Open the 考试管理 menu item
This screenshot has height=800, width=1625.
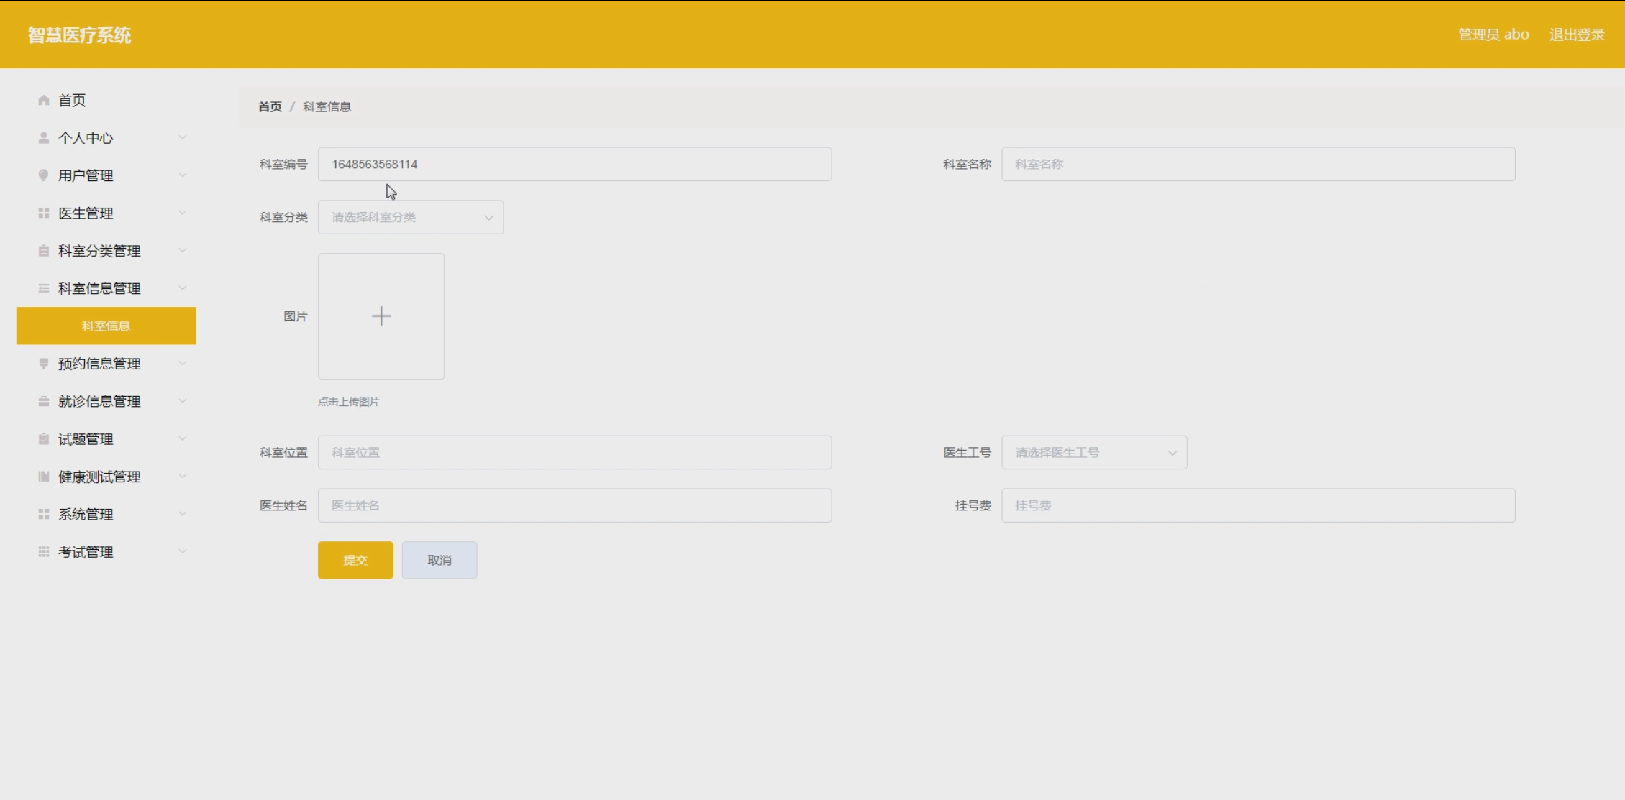86,552
